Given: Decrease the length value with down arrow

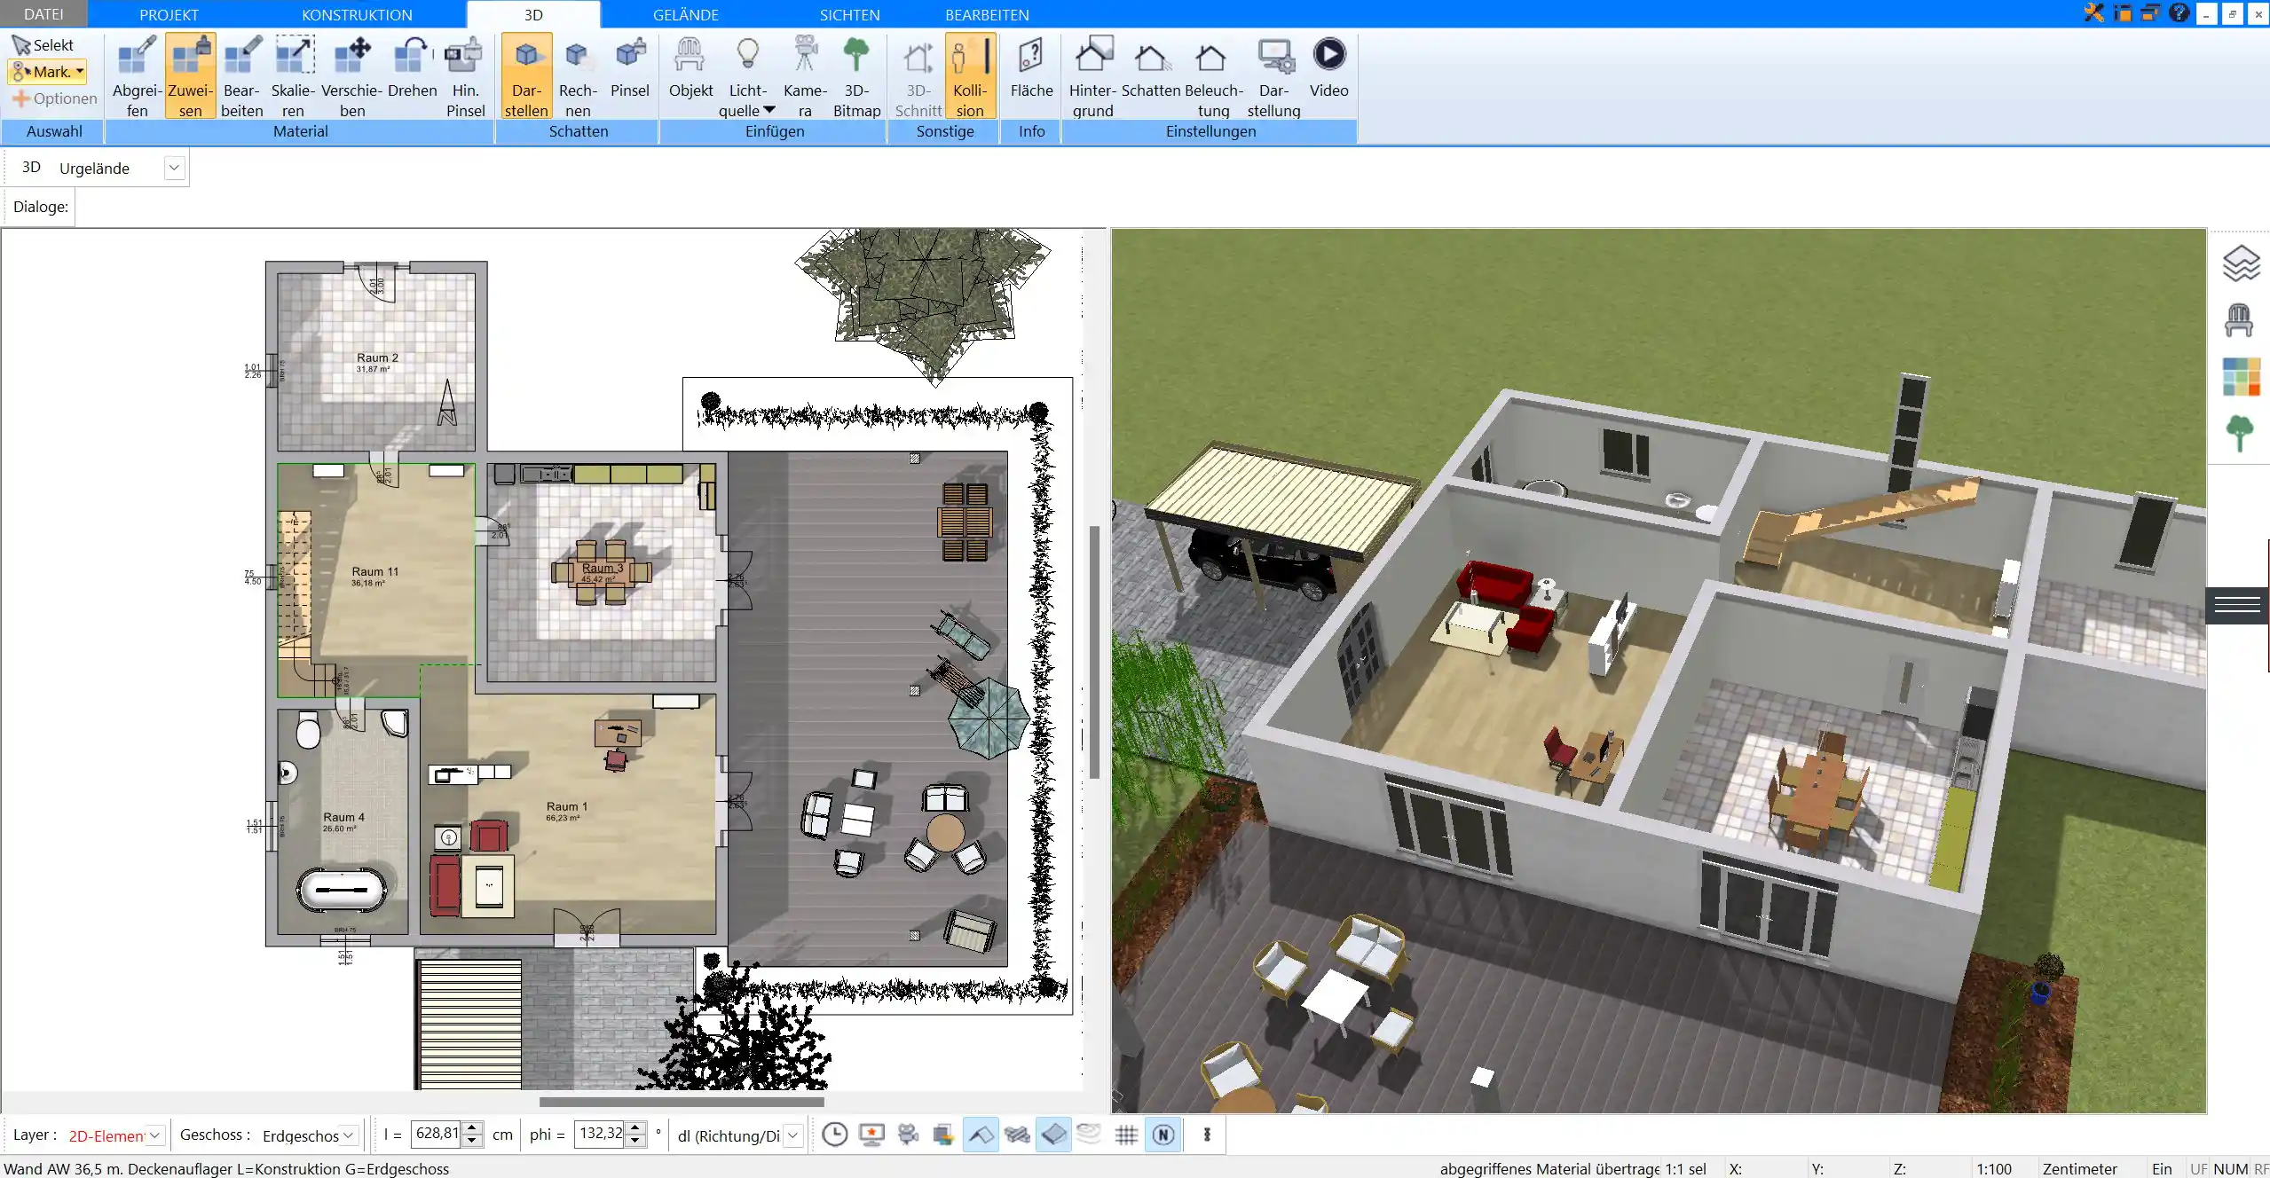Looking at the screenshot, I should [x=473, y=1141].
